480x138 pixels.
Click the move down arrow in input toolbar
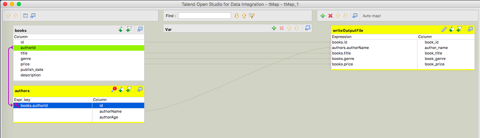click(15, 16)
